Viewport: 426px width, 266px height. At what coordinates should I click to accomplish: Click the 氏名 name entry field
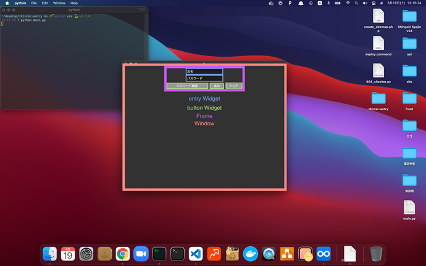(x=204, y=72)
